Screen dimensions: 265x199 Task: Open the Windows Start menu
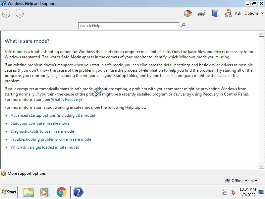9,192
